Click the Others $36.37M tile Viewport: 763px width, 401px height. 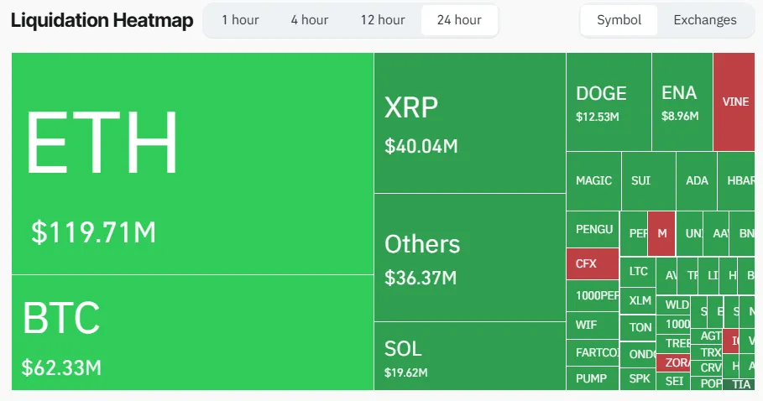click(x=469, y=258)
